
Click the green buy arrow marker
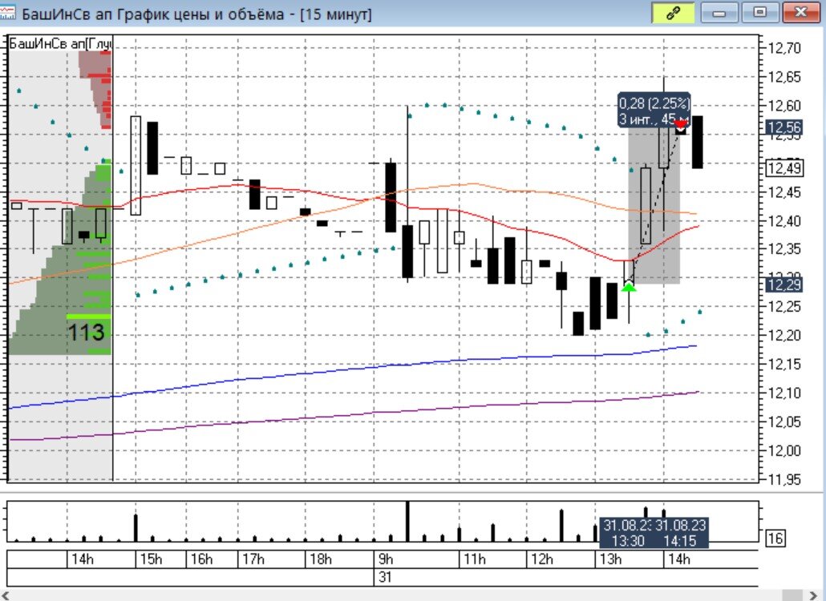(x=629, y=287)
